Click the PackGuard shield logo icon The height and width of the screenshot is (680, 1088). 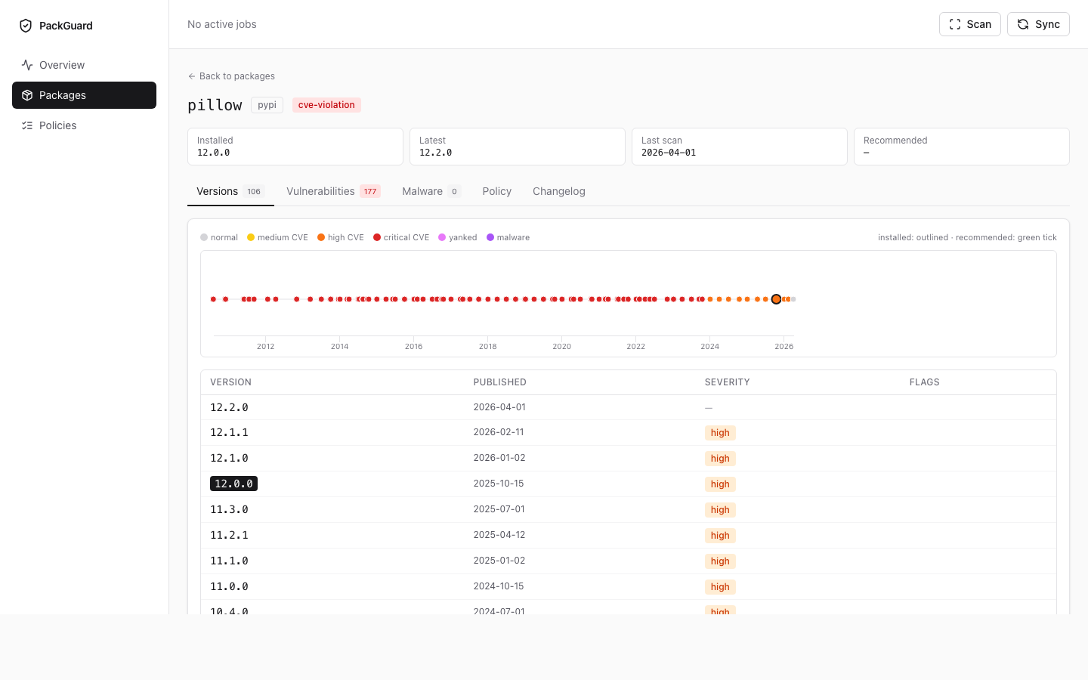click(26, 26)
